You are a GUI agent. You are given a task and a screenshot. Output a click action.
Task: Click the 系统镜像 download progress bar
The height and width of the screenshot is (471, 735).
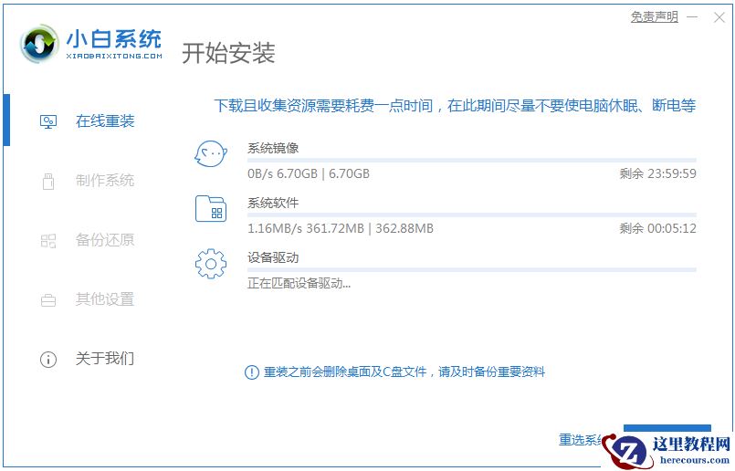coord(471,161)
